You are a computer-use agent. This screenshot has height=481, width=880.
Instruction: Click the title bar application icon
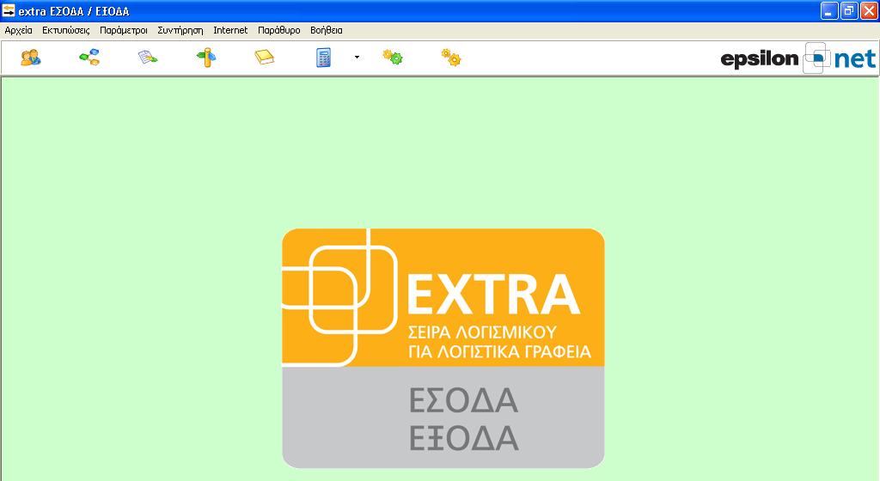9,10
